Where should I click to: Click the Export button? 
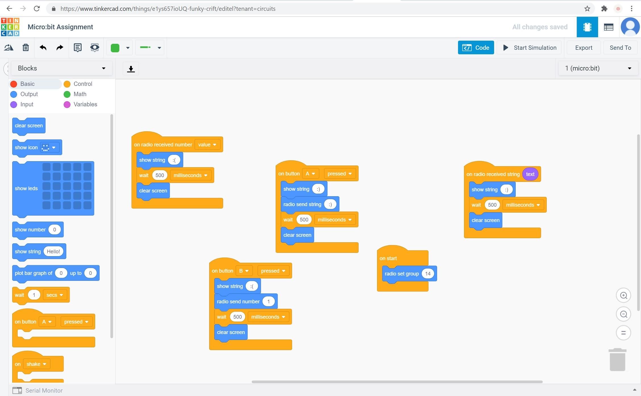tap(584, 47)
